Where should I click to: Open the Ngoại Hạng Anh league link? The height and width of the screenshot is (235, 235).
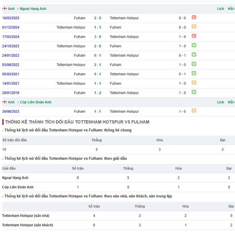33,9
